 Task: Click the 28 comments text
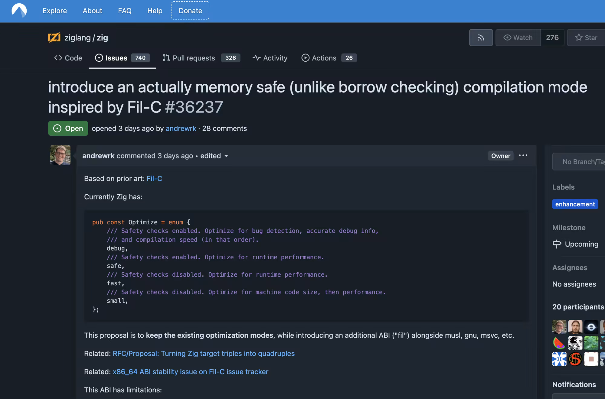click(x=224, y=128)
